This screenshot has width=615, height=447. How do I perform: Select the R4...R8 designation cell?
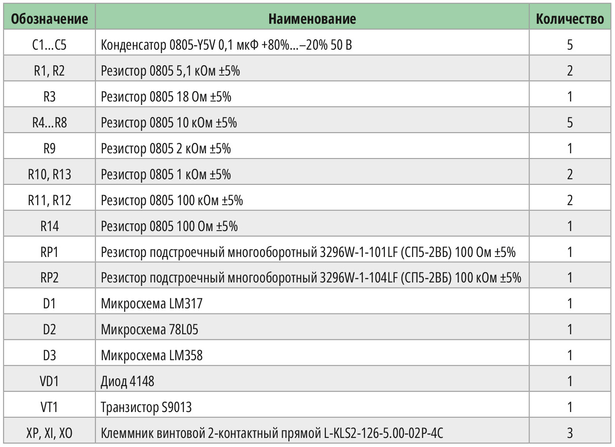coord(49,122)
